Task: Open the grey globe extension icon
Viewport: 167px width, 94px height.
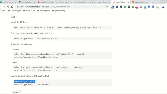Action: 141,7
